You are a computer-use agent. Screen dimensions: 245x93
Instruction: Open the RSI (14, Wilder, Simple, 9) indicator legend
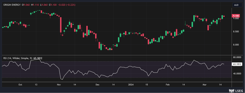pos(18,58)
